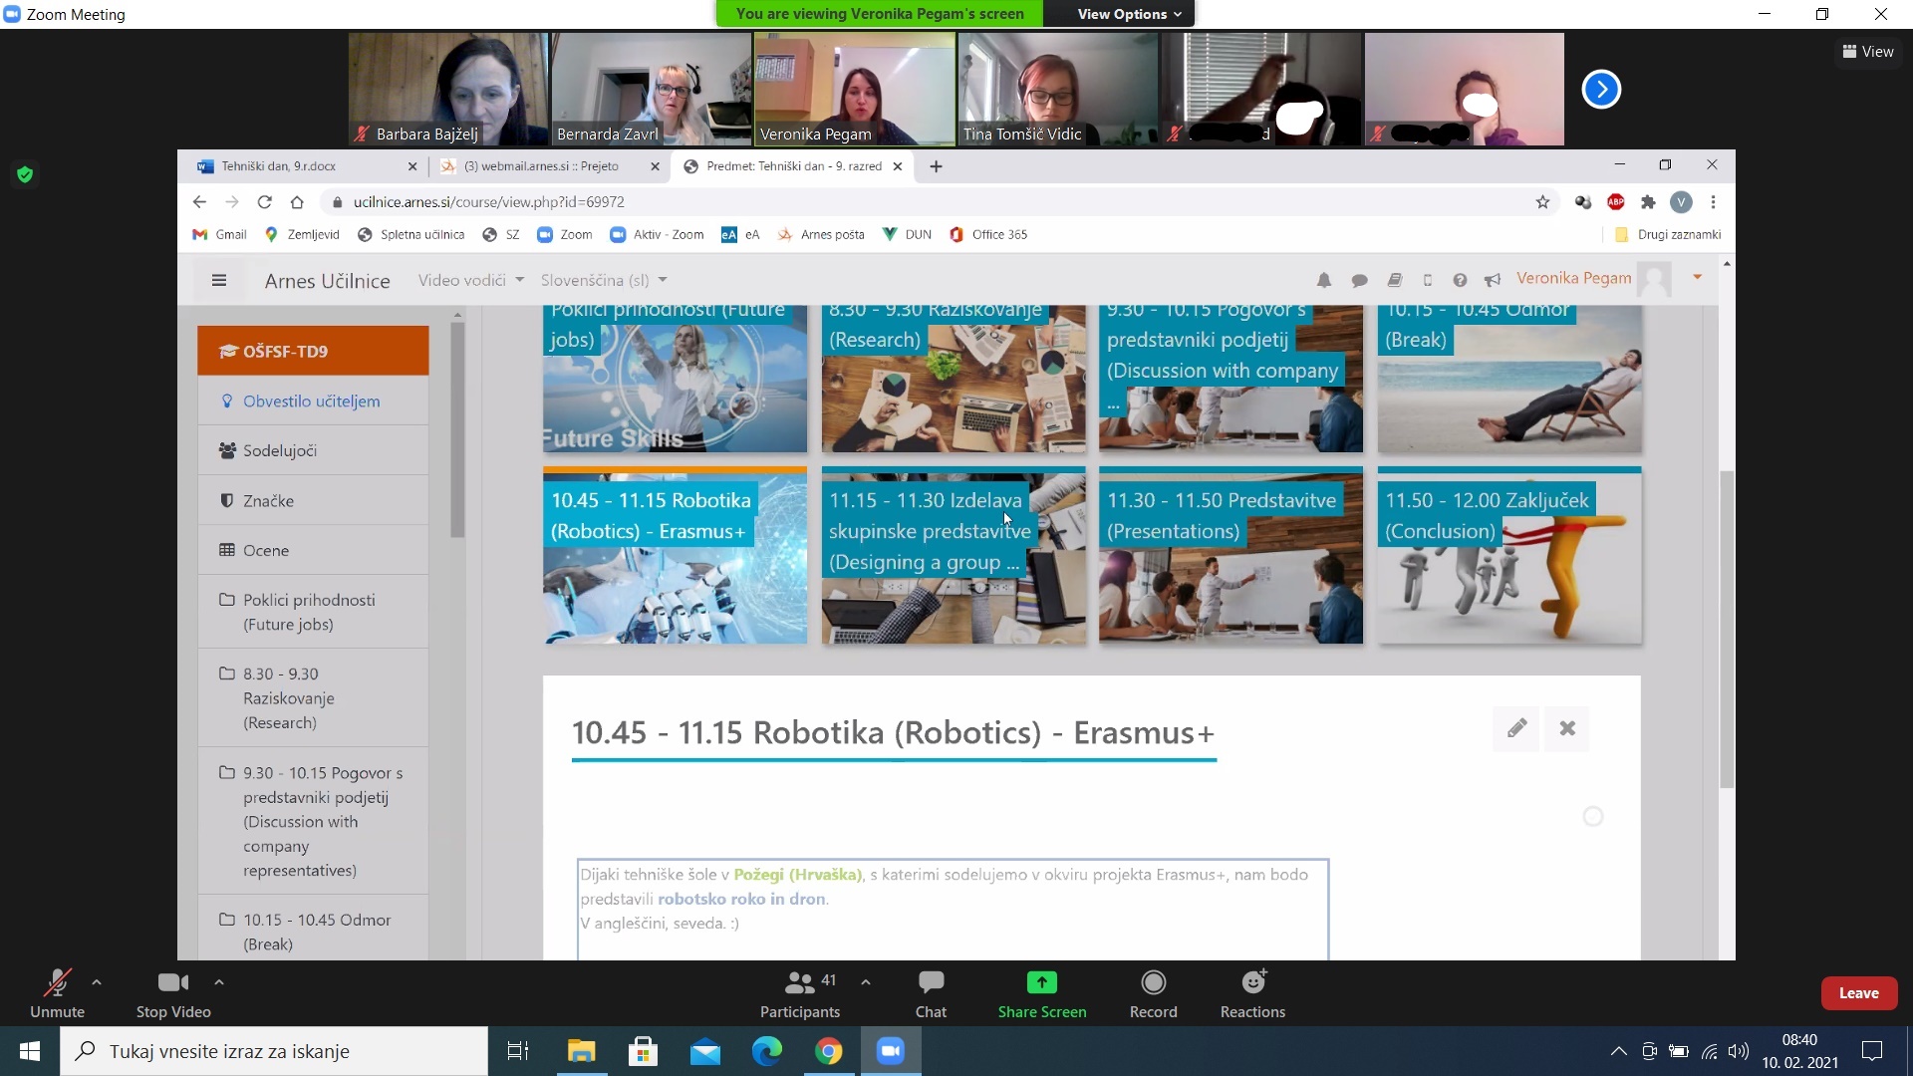Open Veronika Pegam user menu arrow
This screenshot has height=1076, width=1913.
coord(1697,278)
